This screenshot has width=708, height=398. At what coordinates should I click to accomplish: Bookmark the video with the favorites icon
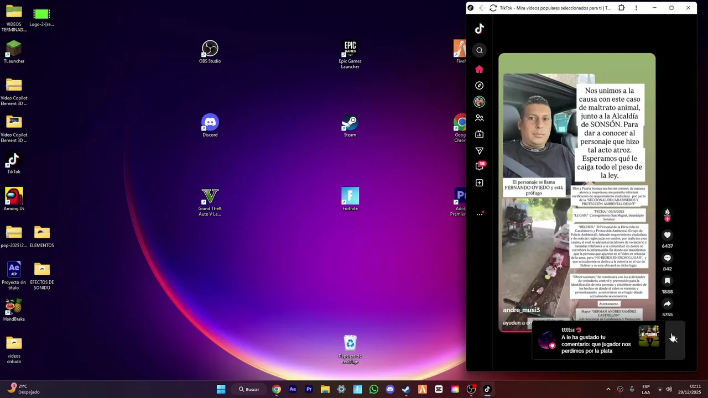(x=667, y=281)
